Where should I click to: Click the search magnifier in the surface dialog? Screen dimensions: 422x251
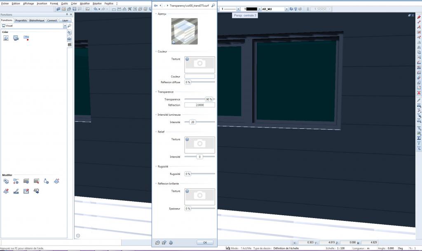(x=213, y=5)
